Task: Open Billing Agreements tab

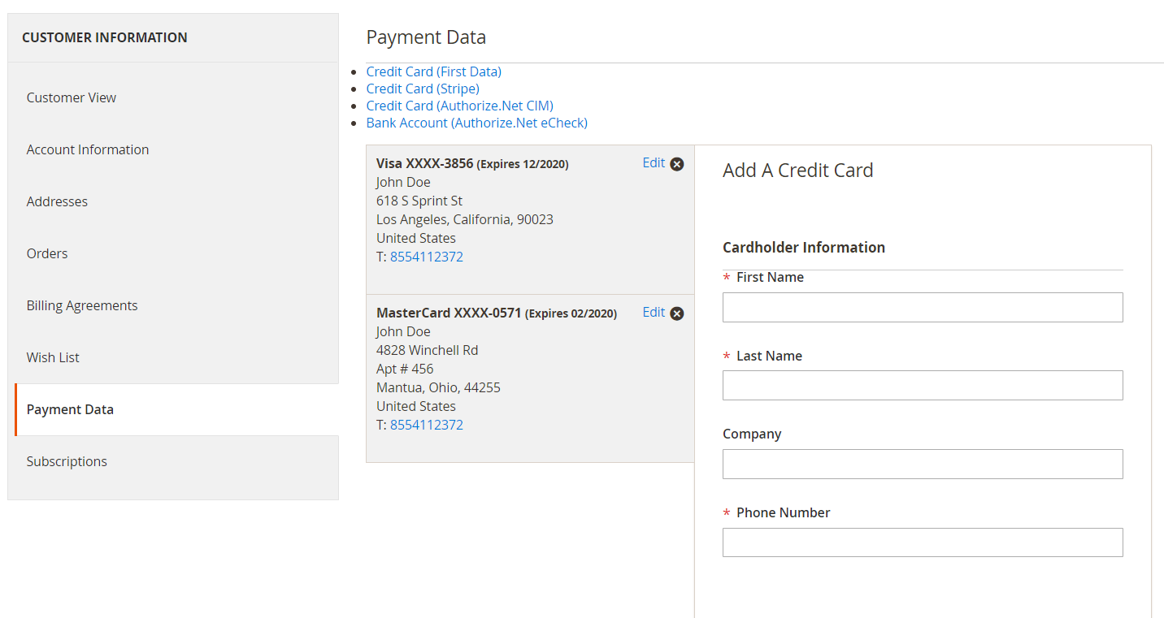Action: point(82,305)
